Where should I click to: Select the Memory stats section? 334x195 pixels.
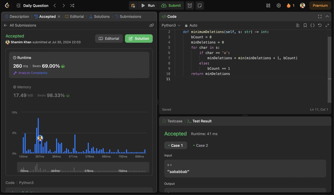click(x=79, y=91)
